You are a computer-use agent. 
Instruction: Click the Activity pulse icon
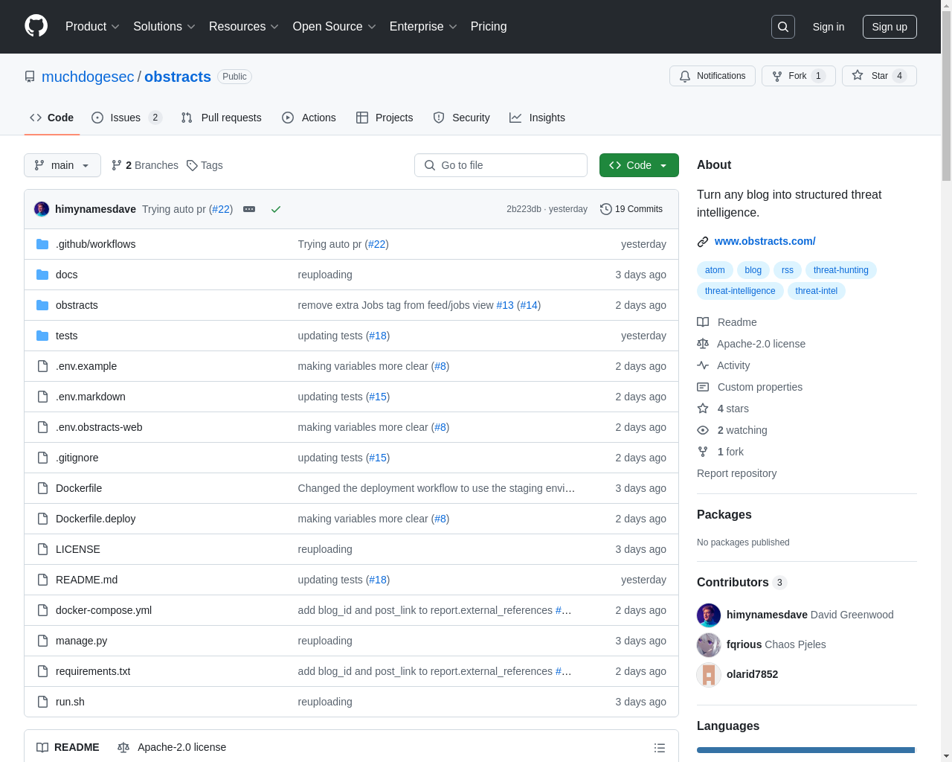coord(703,365)
